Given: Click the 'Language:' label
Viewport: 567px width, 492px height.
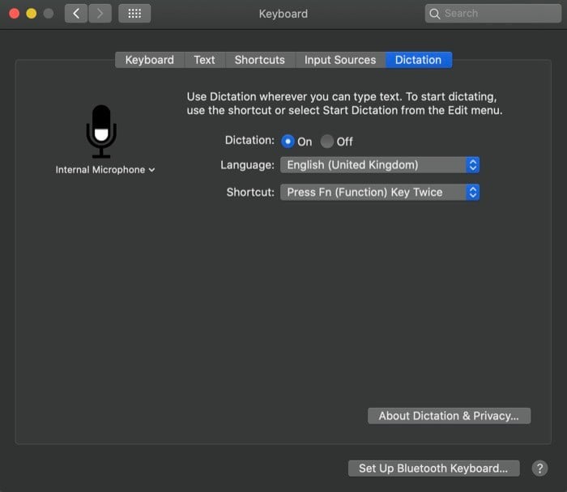Looking at the screenshot, I should 247,165.
